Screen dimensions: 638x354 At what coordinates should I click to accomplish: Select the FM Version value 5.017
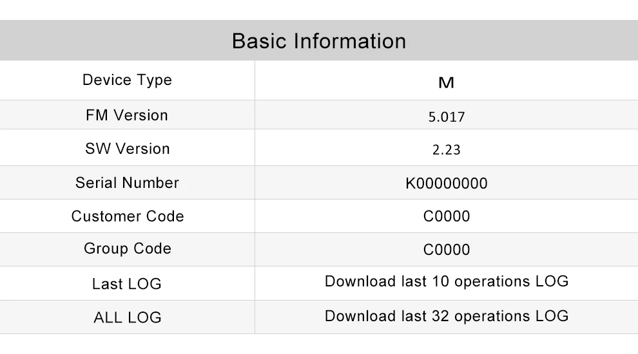point(447,117)
